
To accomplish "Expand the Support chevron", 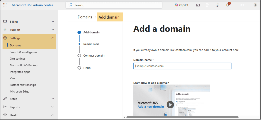I will 53,30.
